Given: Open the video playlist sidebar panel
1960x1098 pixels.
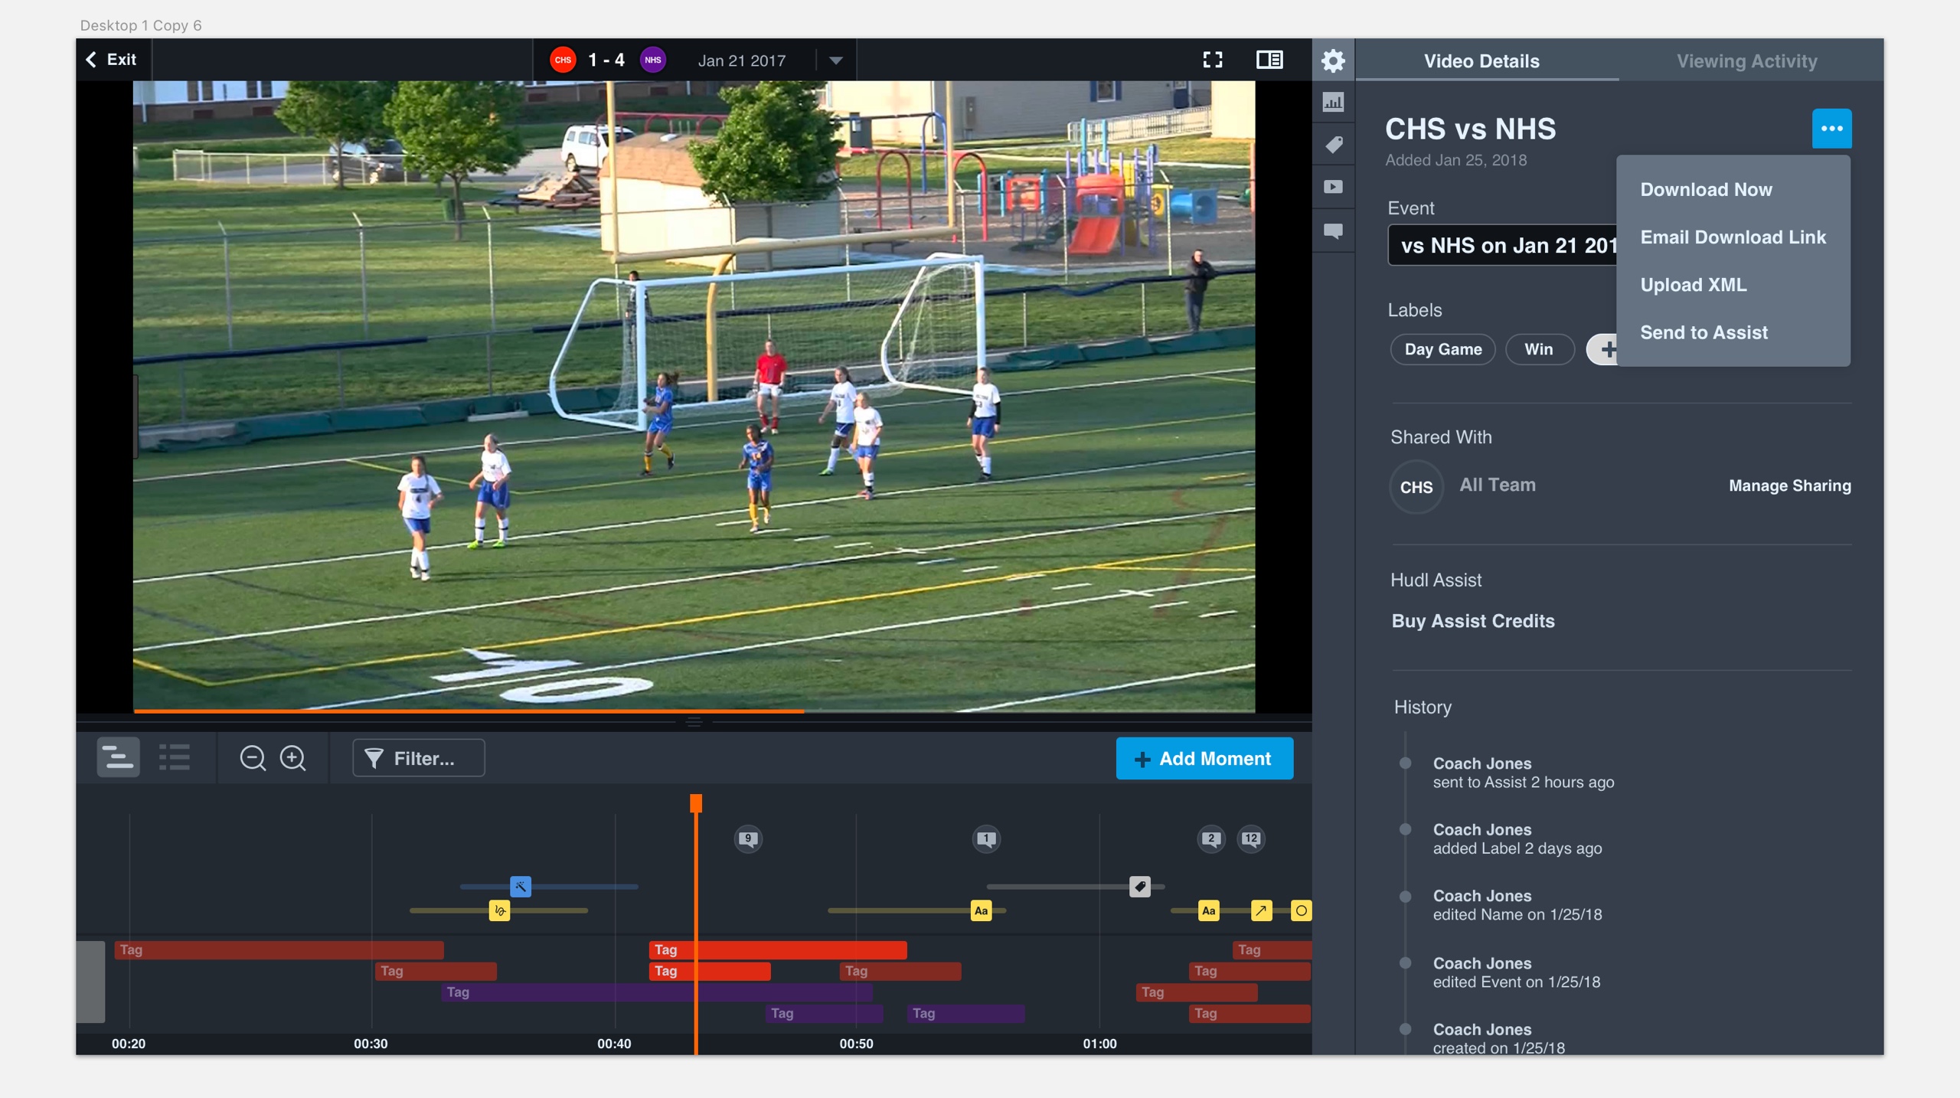Looking at the screenshot, I should coord(1333,187).
